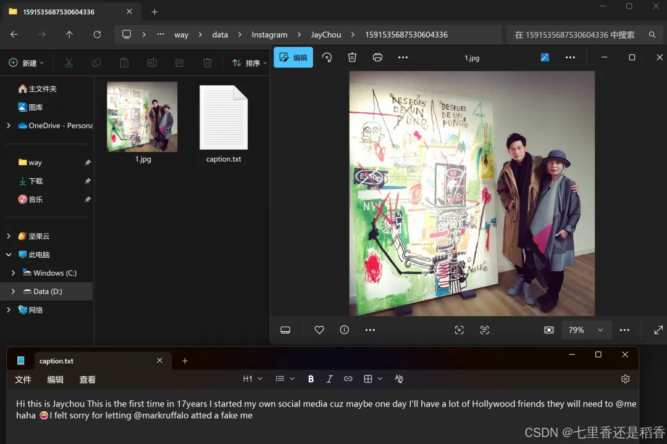
Task: Open Notepad Edit menu
Action: [x=56, y=380]
